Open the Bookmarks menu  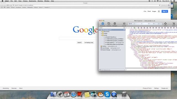[33, 1]
